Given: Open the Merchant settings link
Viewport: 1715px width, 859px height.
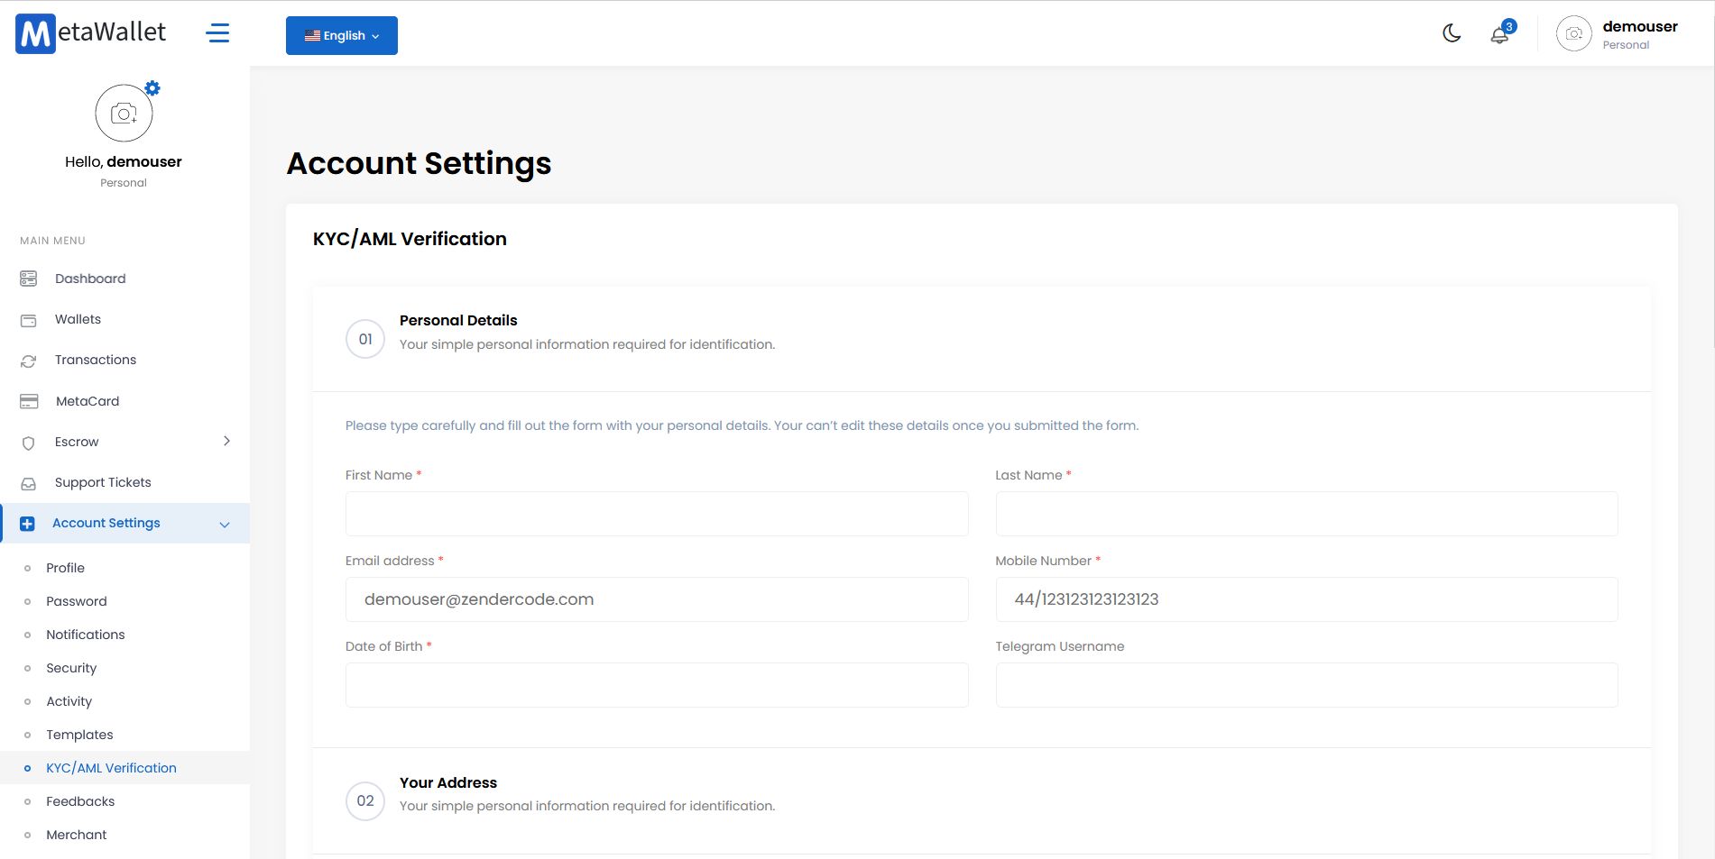Looking at the screenshot, I should pos(76,835).
